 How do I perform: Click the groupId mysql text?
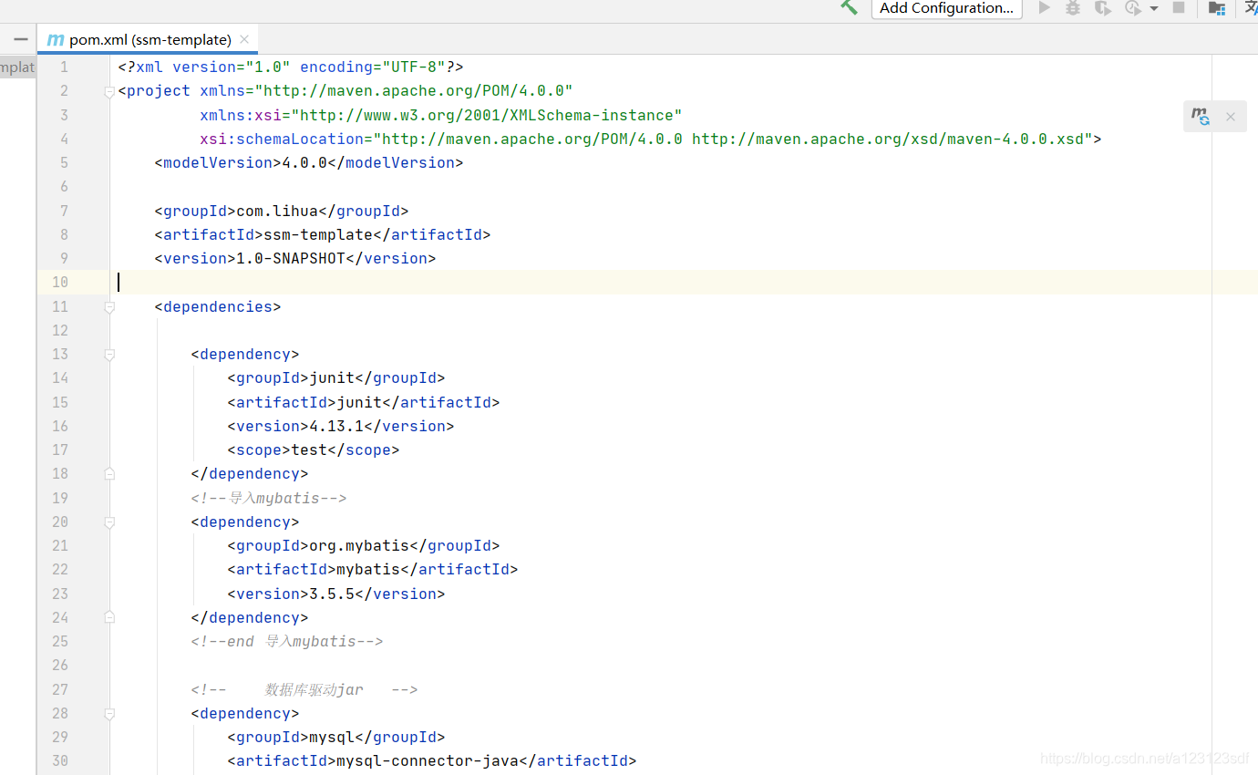(332, 738)
